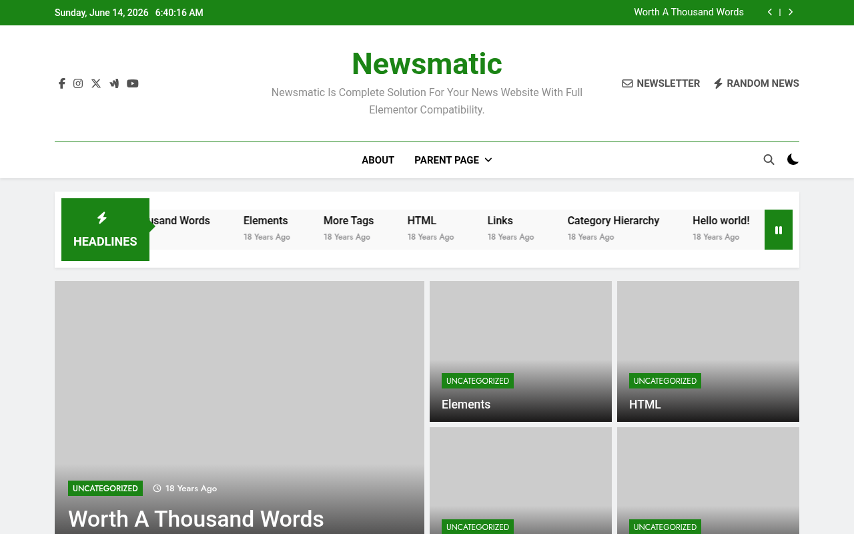This screenshot has height=534, width=854.
Task: Open 'Category Hierarchy' headline in ticker
Action: [x=613, y=220]
